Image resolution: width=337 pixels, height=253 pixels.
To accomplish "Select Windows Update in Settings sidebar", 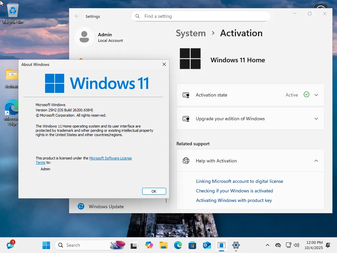I will (106, 207).
